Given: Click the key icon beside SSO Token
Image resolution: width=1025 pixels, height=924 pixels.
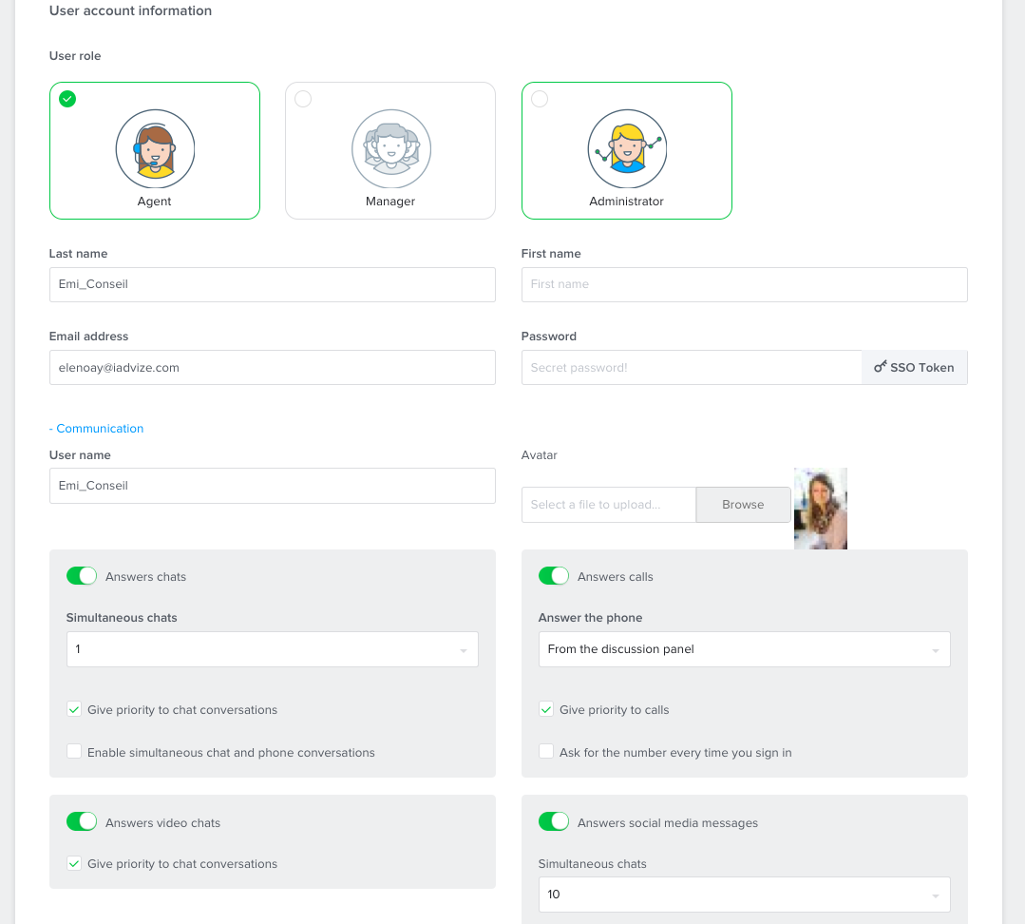Looking at the screenshot, I should click(x=881, y=367).
